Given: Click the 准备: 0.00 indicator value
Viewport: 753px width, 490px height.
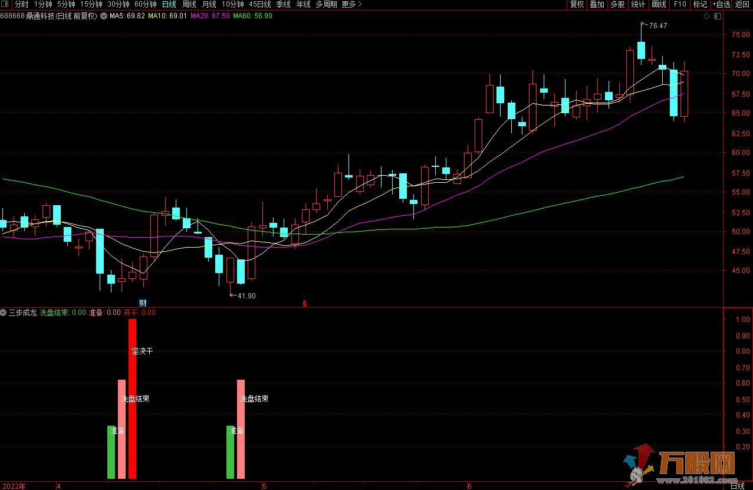Looking at the screenshot, I should [x=105, y=313].
